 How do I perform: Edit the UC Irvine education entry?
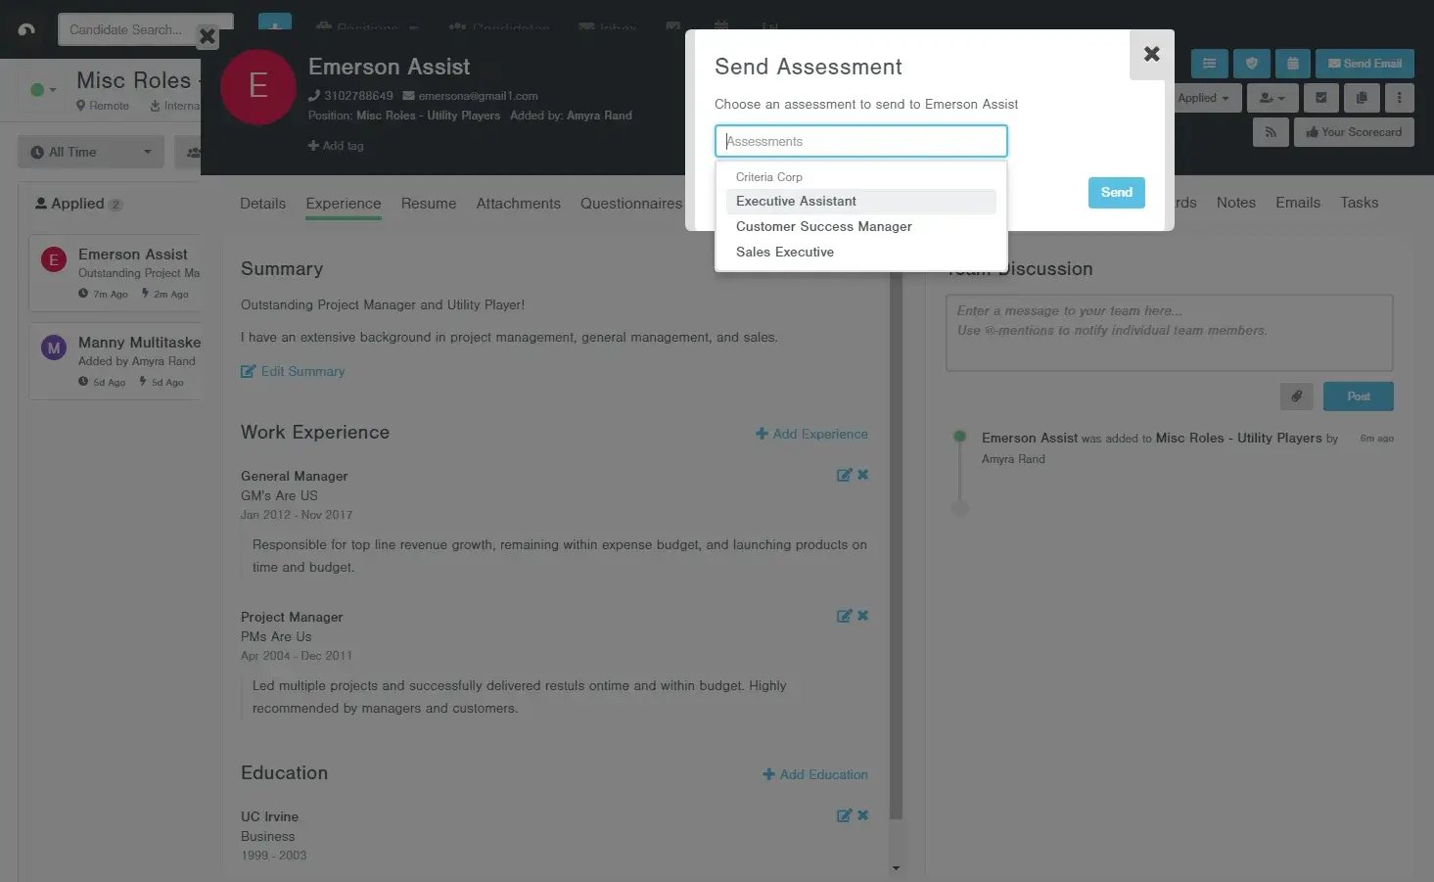(x=844, y=815)
